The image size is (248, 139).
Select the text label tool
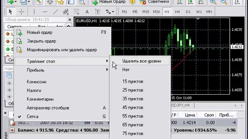click(x=97, y=12)
